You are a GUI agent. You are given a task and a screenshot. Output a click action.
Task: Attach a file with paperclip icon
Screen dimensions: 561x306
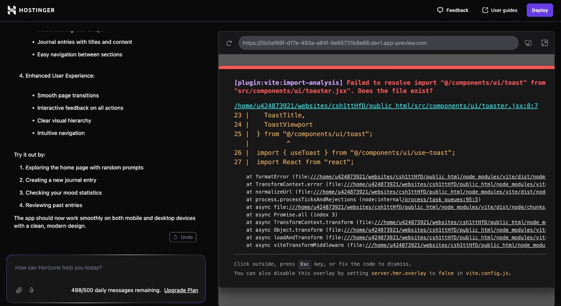19,290
